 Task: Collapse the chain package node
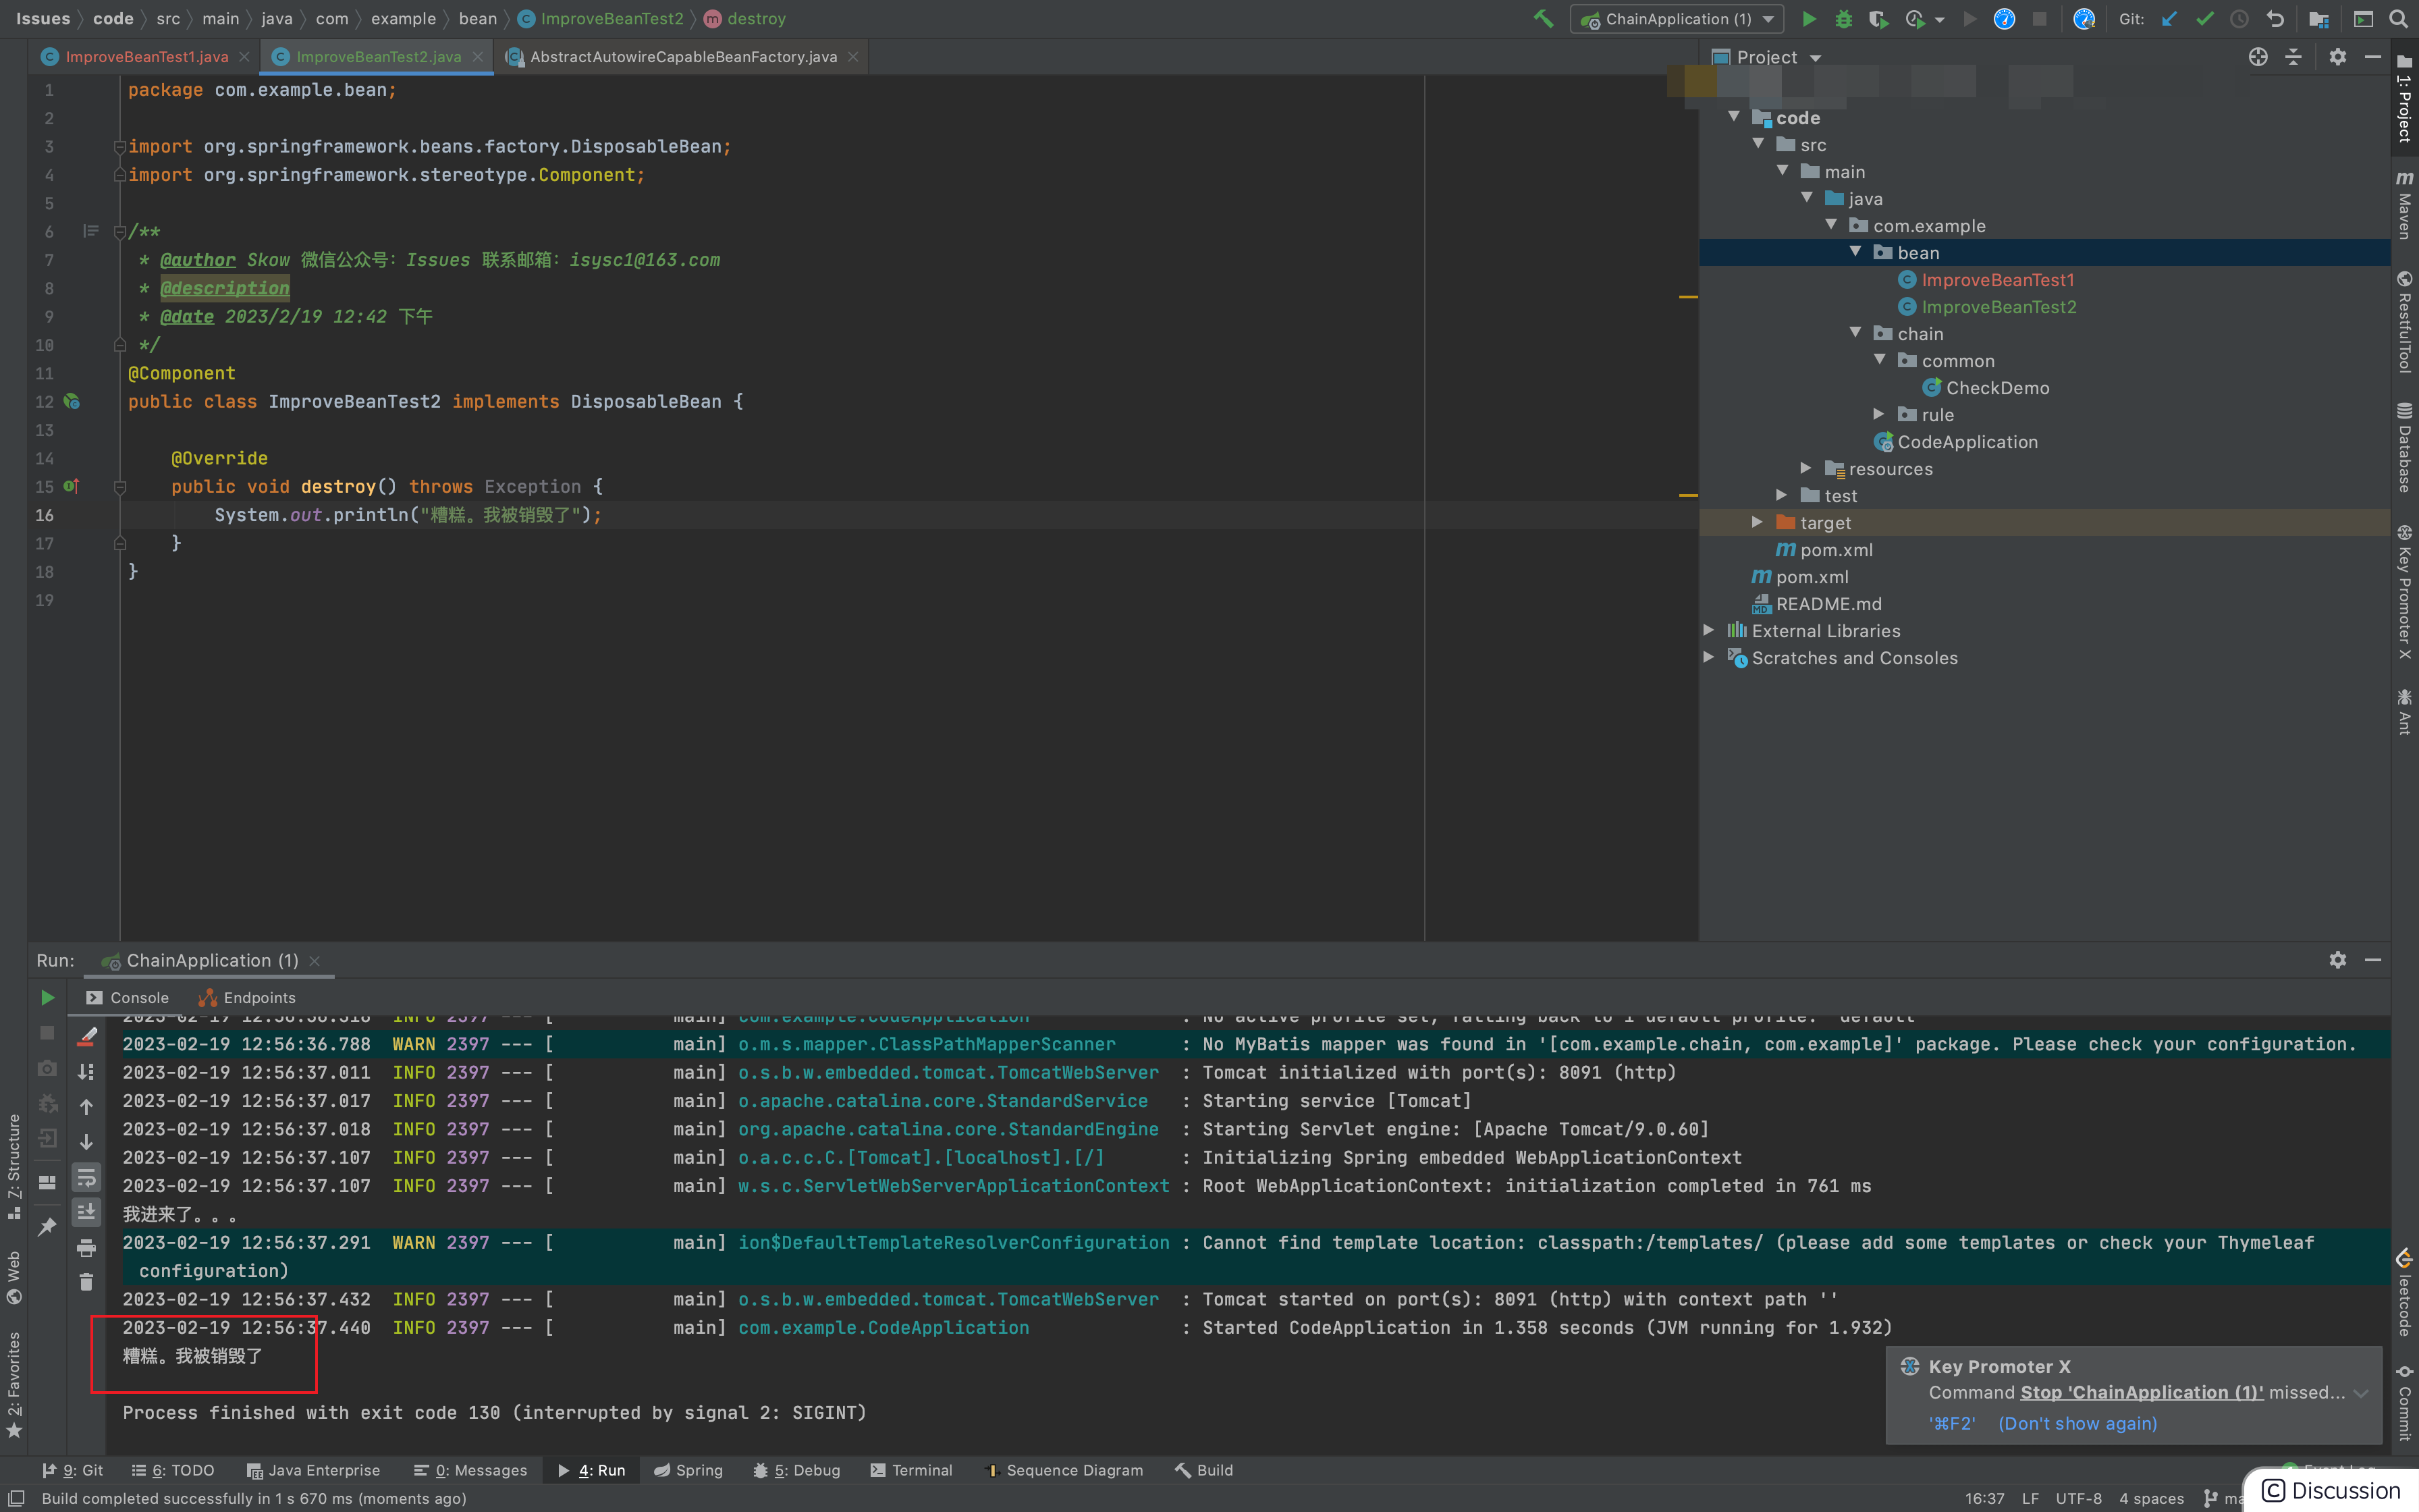[1855, 333]
